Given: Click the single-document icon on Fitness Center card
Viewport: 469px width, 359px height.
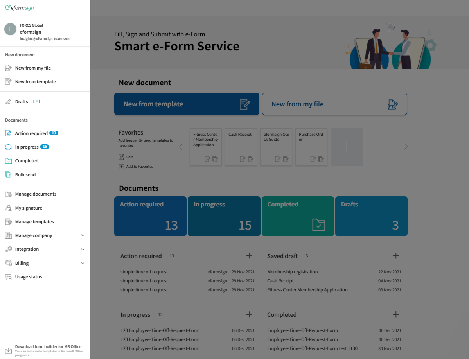Looking at the screenshot, I should coord(207,159).
